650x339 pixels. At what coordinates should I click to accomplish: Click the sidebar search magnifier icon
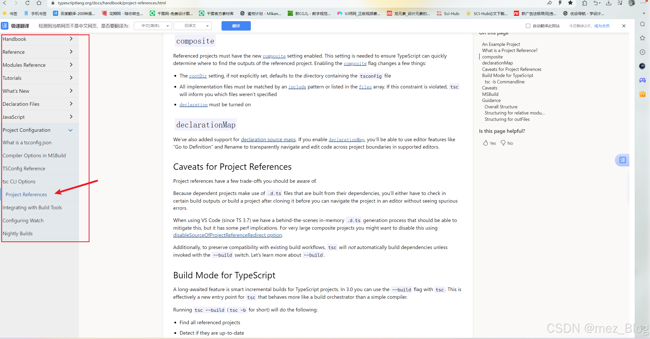click(x=642, y=24)
